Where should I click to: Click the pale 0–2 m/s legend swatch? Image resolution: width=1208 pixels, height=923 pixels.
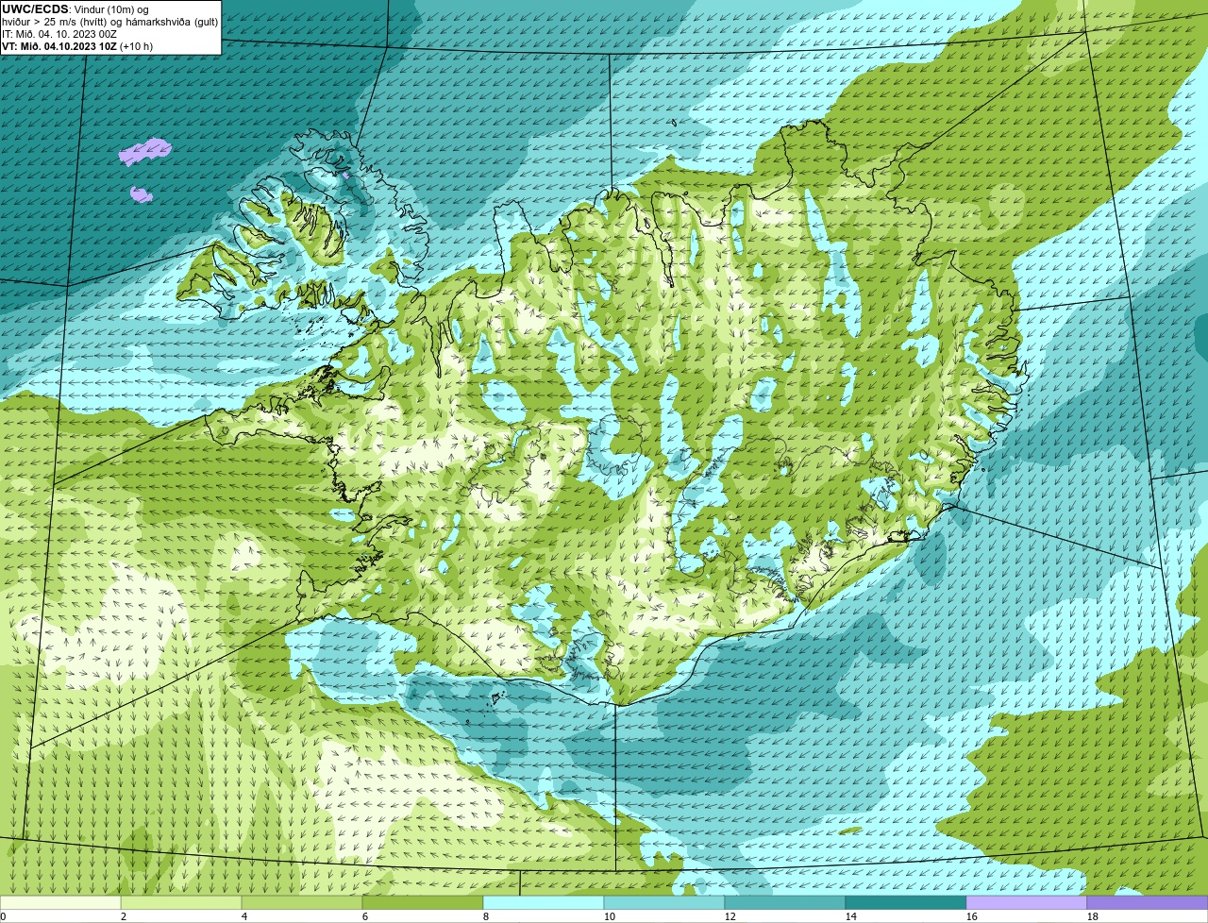click(60, 903)
